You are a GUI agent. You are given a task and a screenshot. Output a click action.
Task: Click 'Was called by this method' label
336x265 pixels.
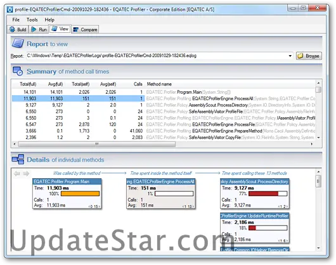(x=77, y=173)
